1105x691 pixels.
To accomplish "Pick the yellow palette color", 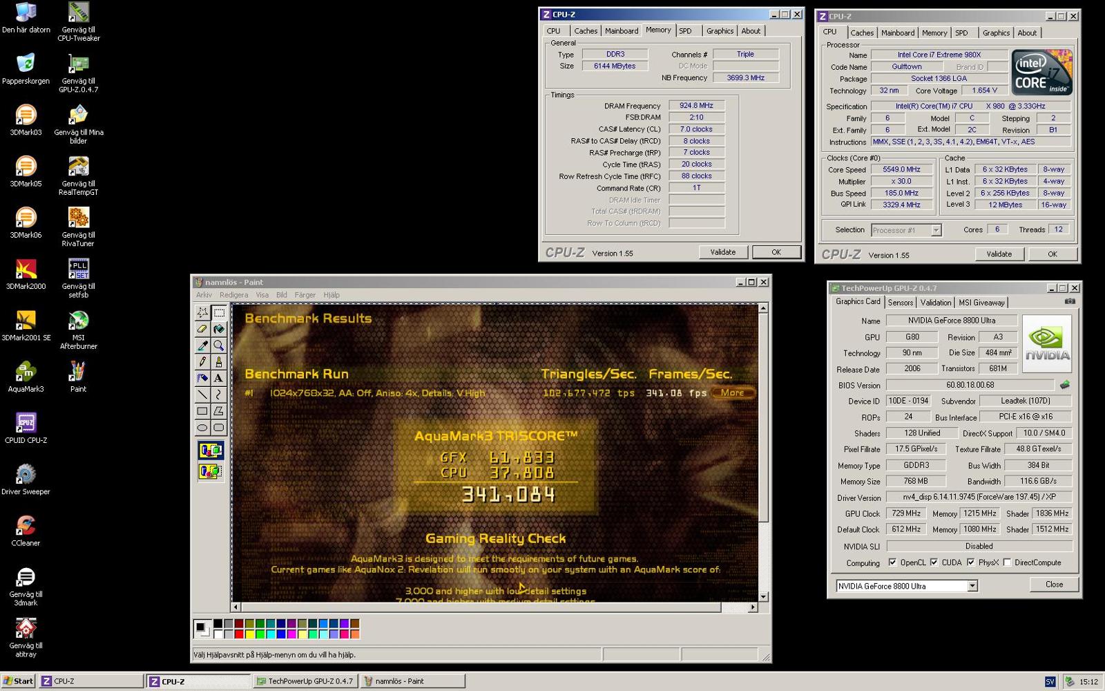I will [249, 634].
